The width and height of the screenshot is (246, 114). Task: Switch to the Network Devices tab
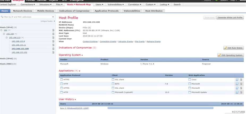click(22, 11)
